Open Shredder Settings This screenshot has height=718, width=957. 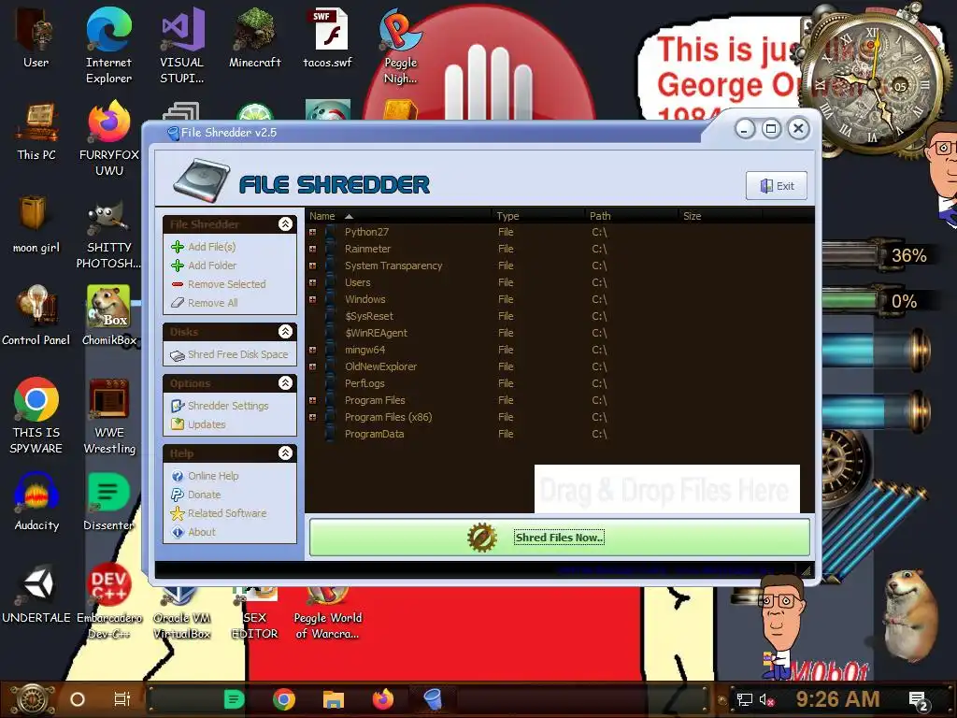pos(228,406)
